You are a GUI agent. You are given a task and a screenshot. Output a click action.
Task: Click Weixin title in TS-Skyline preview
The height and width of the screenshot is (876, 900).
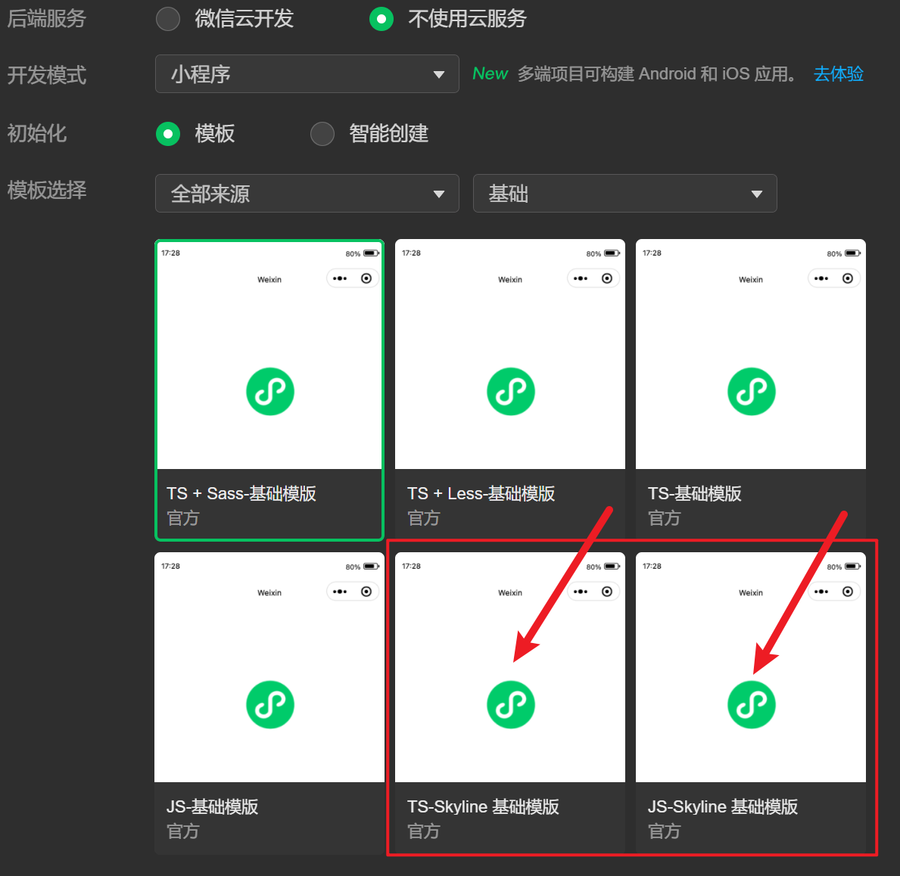click(x=510, y=593)
